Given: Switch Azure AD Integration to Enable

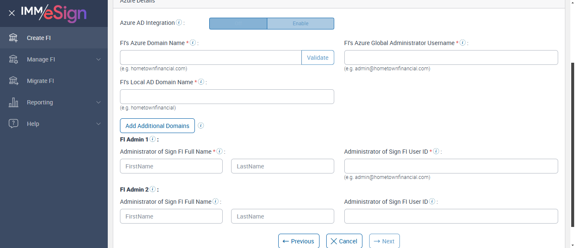Looking at the screenshot, I should [x=301, y=24].
